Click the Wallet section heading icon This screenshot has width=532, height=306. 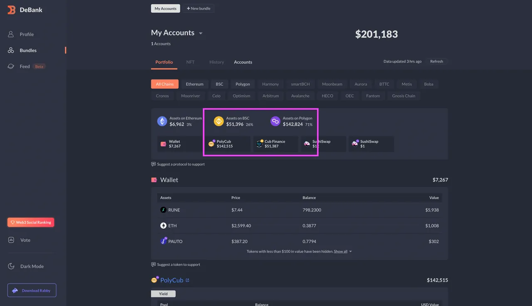point(154,180)
